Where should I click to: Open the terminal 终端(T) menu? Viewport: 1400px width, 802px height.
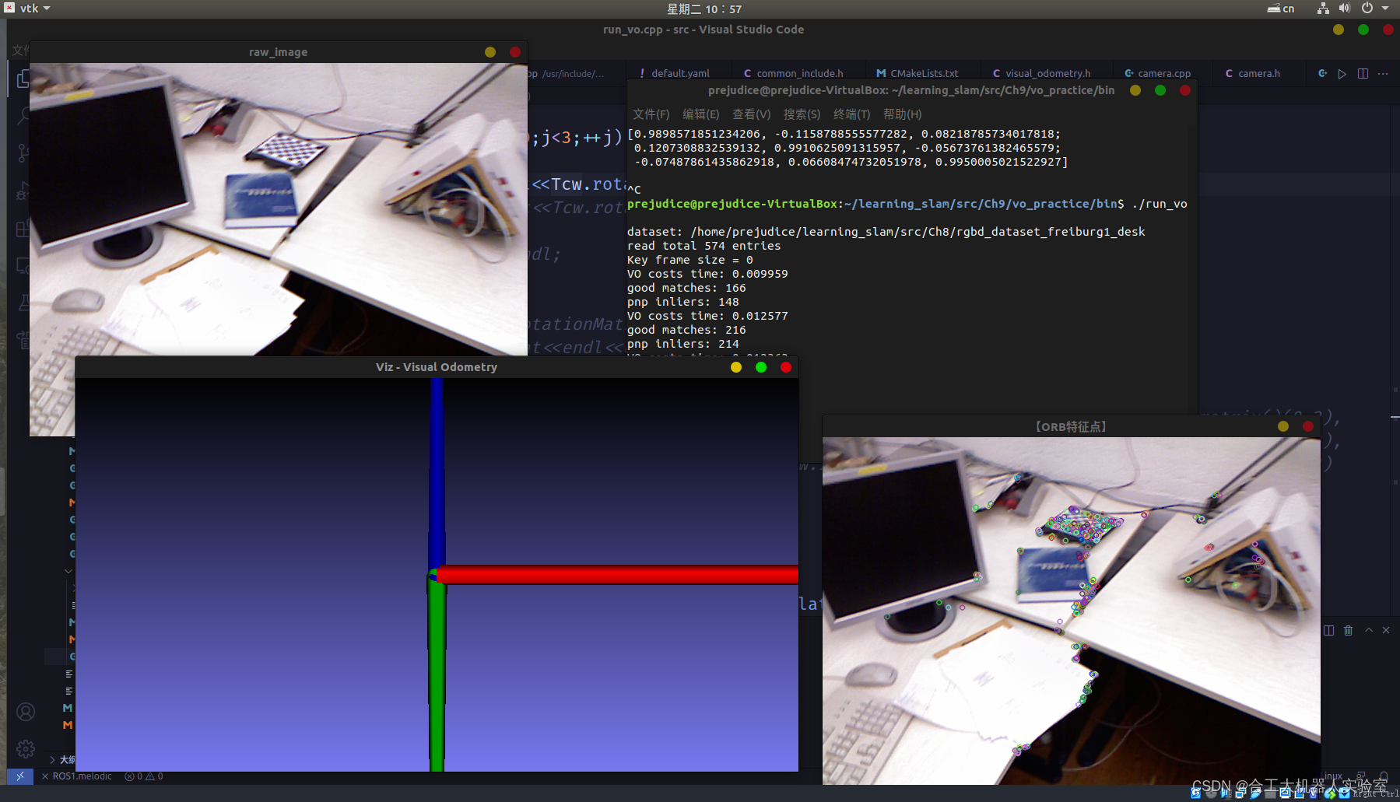852,114
